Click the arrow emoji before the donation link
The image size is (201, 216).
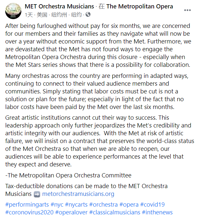point(37,194)
